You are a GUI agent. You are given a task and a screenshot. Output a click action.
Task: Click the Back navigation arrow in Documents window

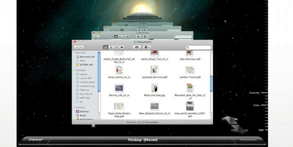pyautogui.click(x=77, y=47)
